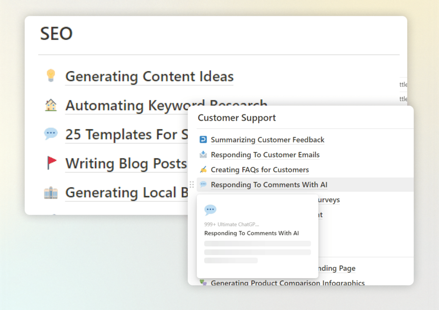Image resolution: width=439 pixels, height=310 pixels.
Task: Click the red flag icon beside Writing Blog Posts
Action: click(x=52, y=163)
